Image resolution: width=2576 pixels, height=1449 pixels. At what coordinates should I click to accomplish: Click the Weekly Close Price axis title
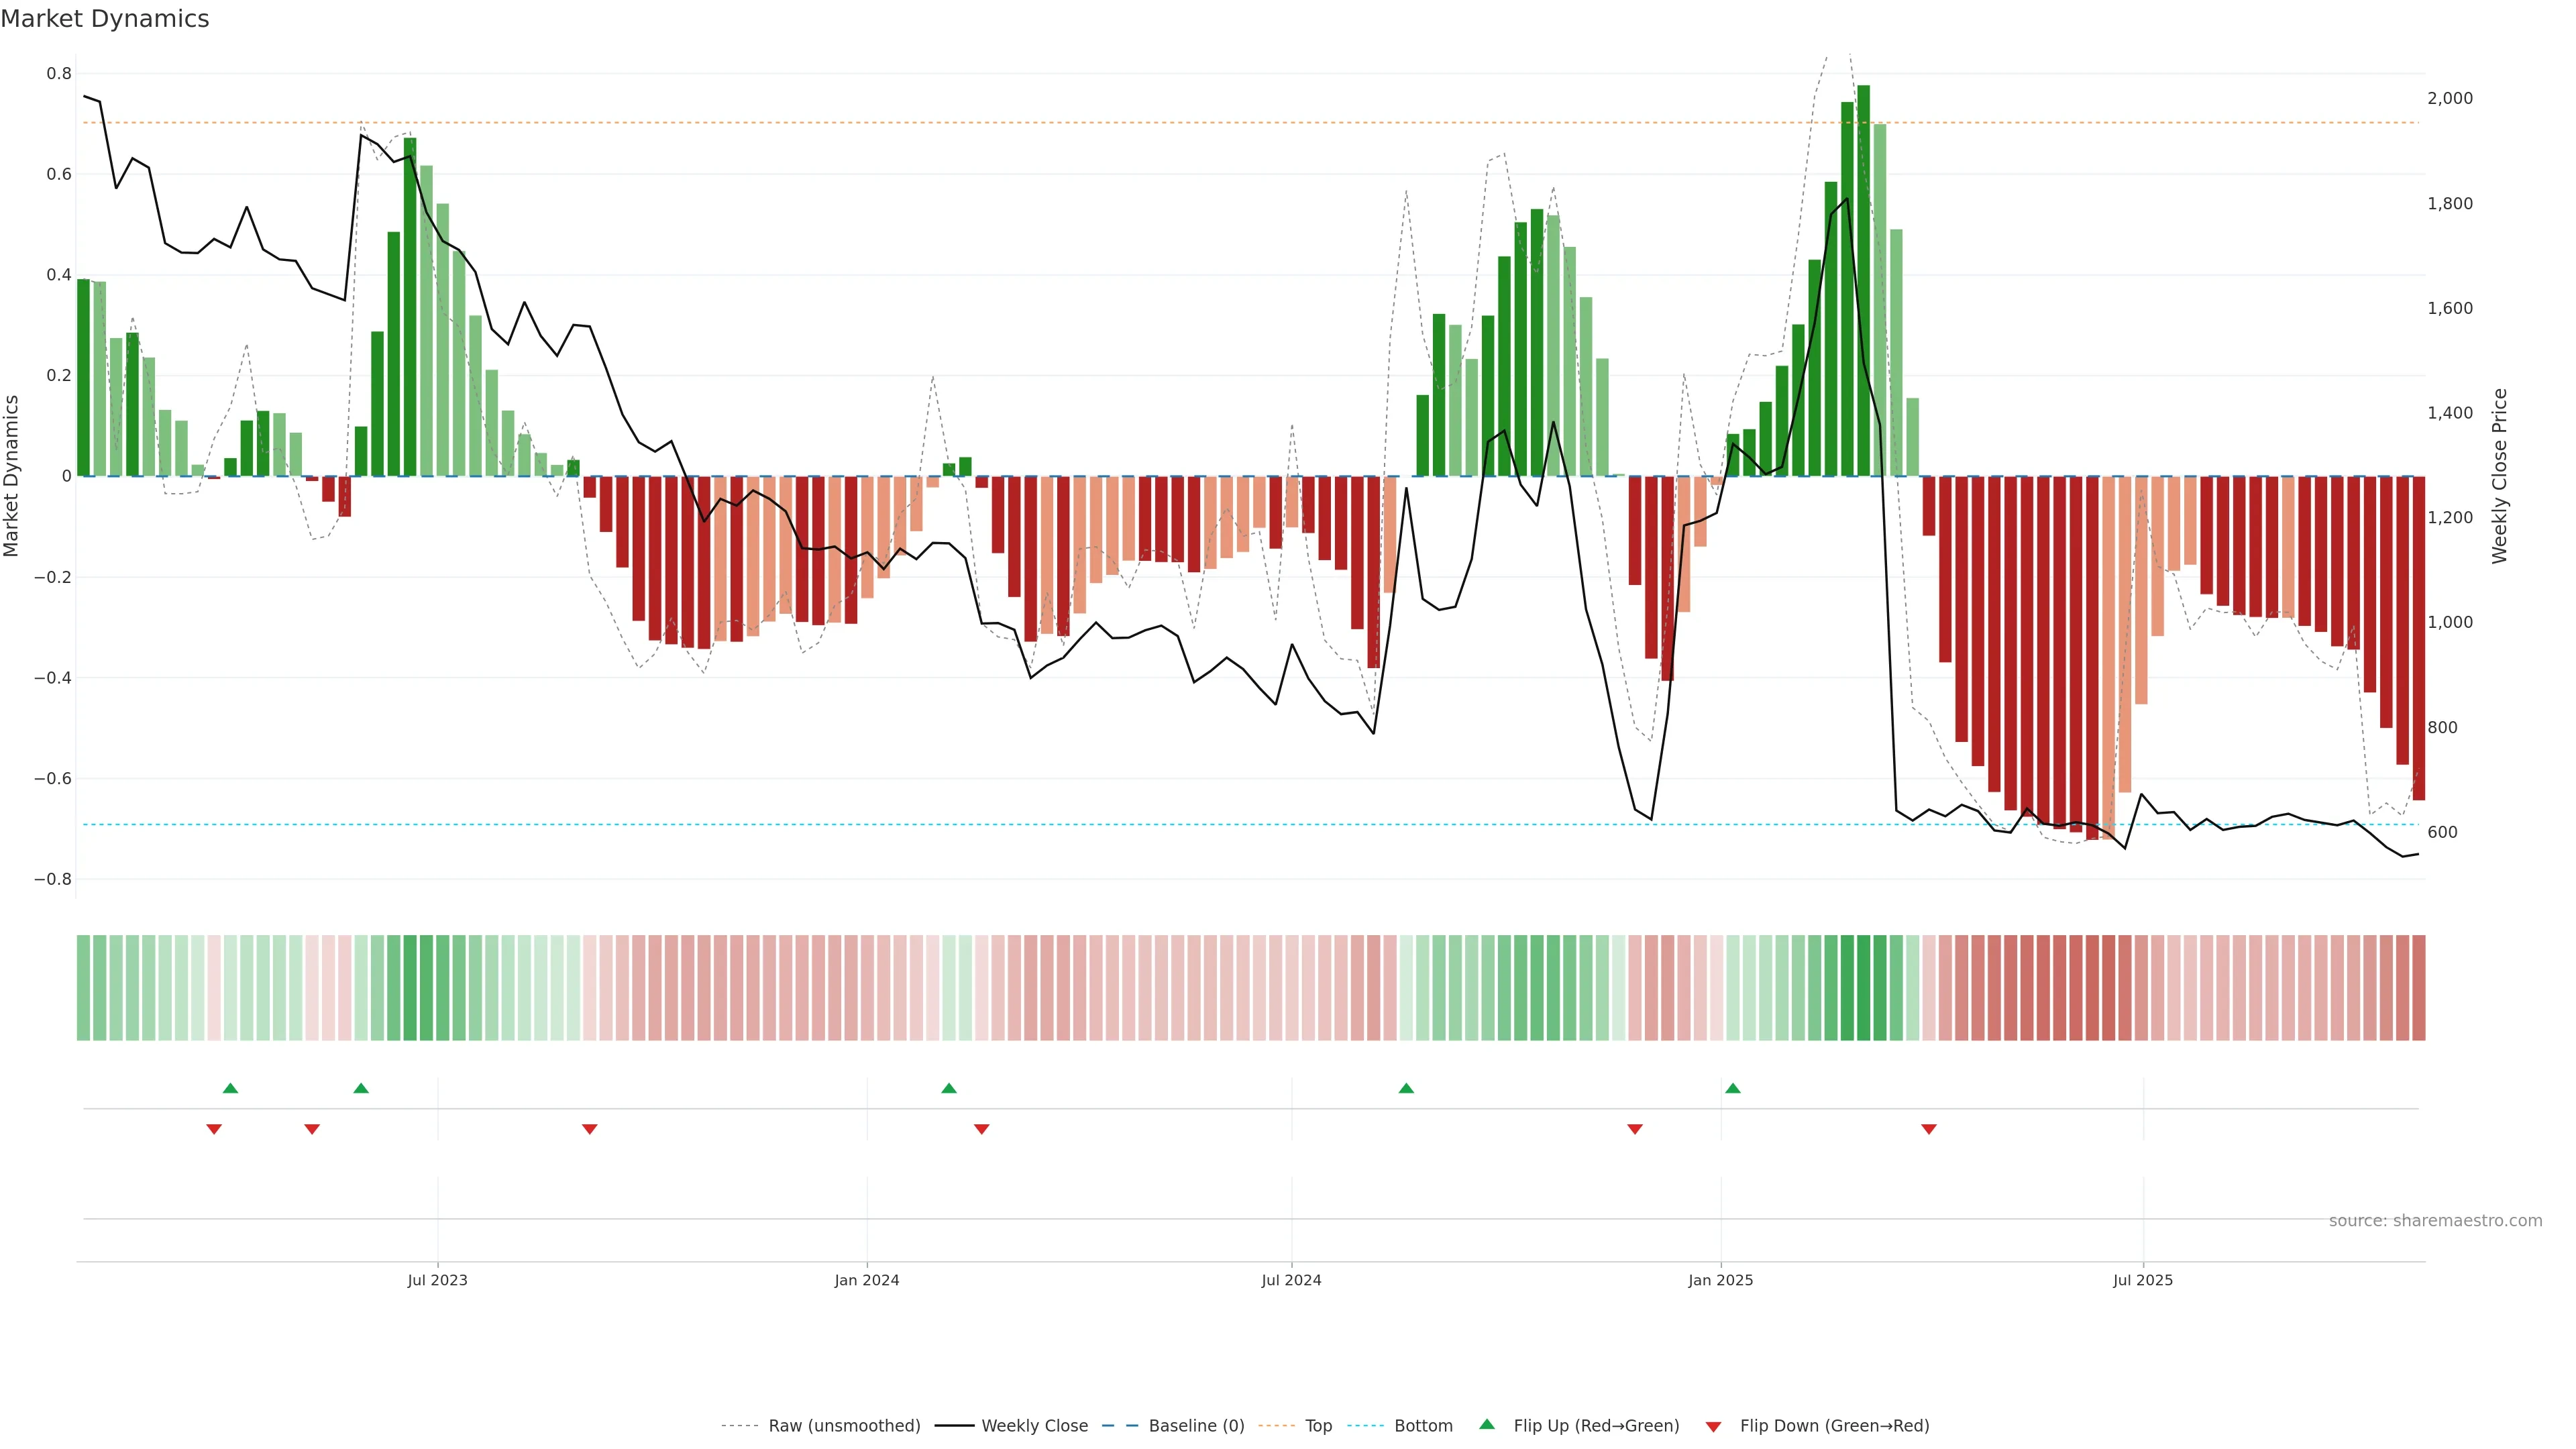pyautogui.click(x=2500, y=476)
